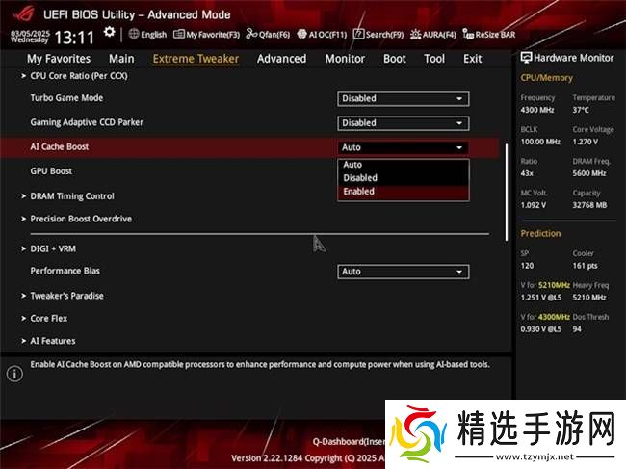
Task: Expand Precision Boost Overdrive section
Action: tap(81, 220)
